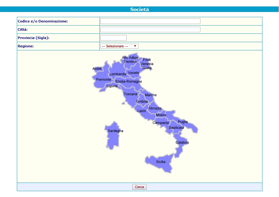Open the Regione dropdown

tap(119, 46)
